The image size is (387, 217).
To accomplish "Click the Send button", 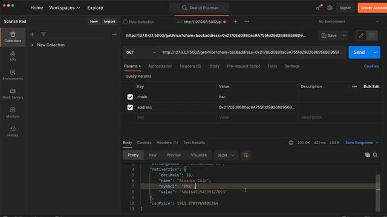I will click(359, 52).
